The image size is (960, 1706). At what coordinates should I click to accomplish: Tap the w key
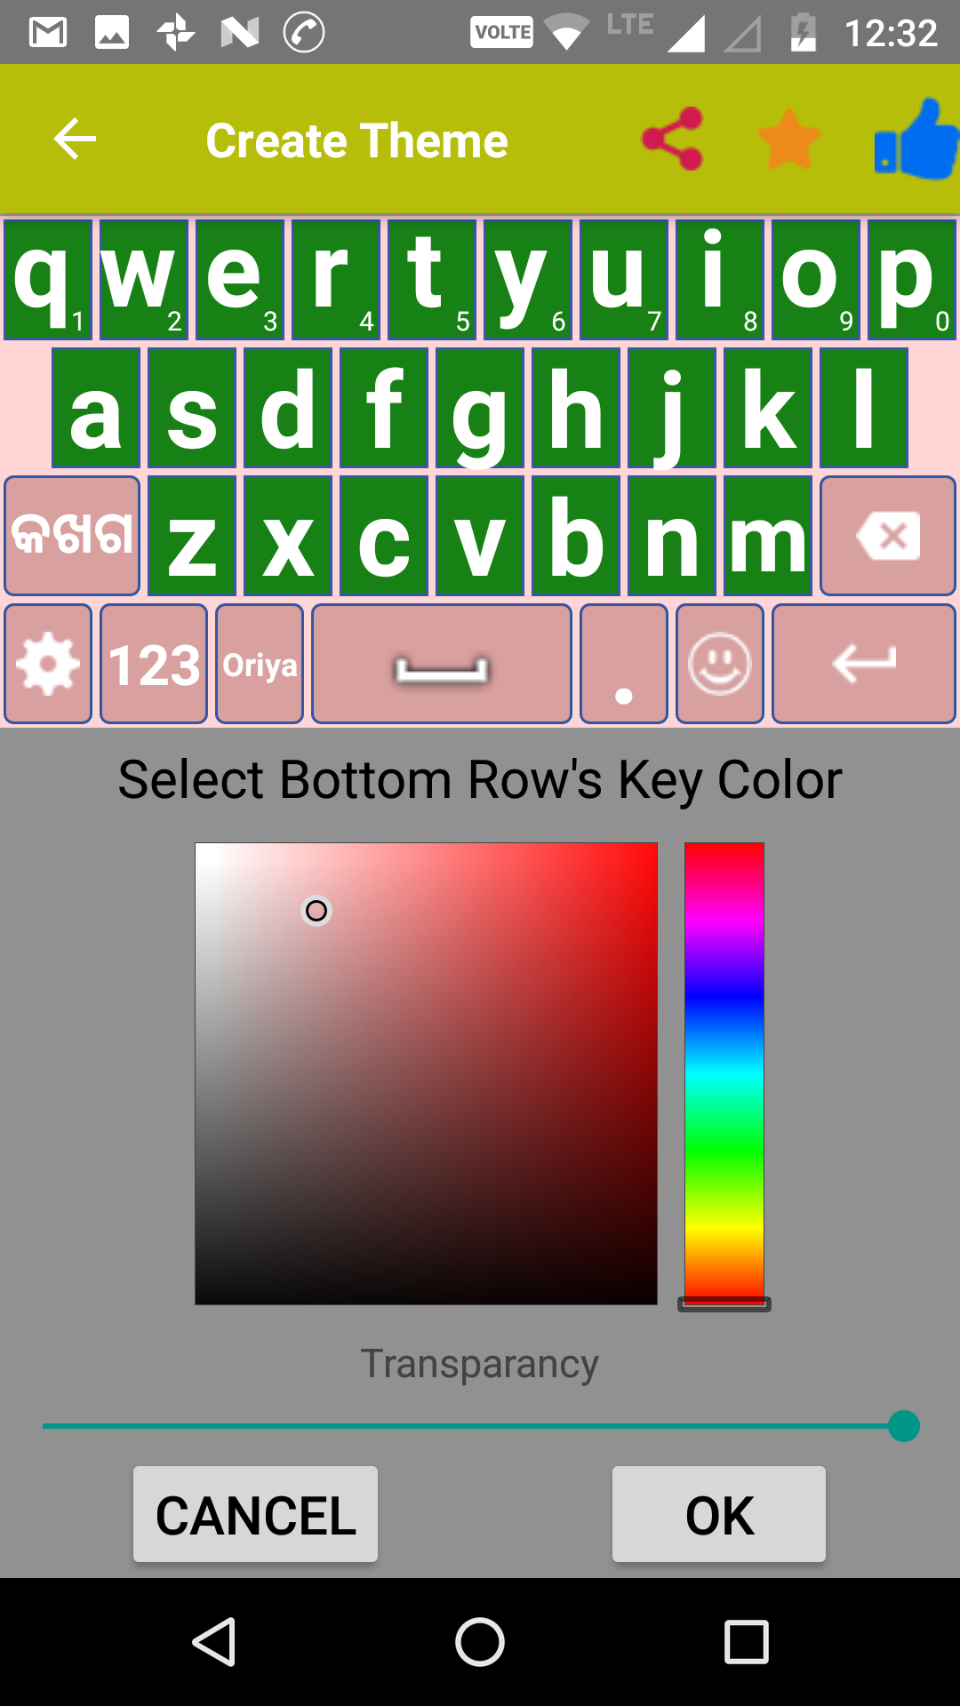coord(144,280)
